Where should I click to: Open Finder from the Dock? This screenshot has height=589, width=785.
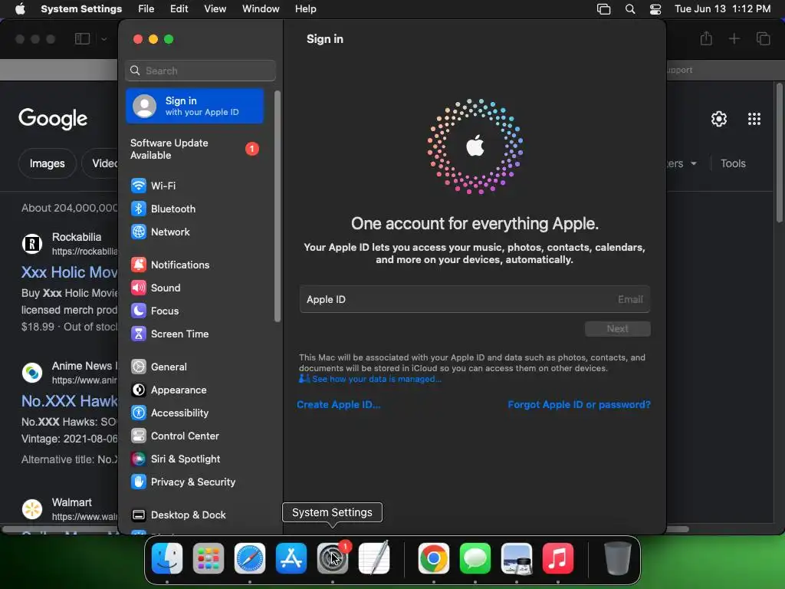coord(167,558)
